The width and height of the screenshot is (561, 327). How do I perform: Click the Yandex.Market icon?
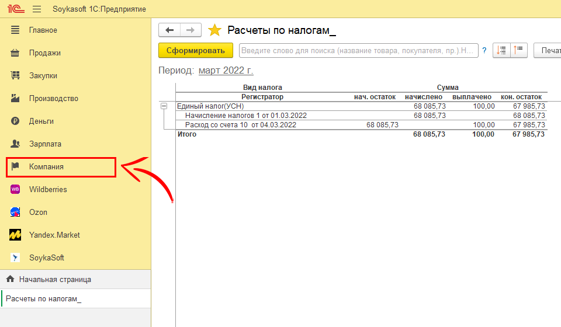(16, 235)
